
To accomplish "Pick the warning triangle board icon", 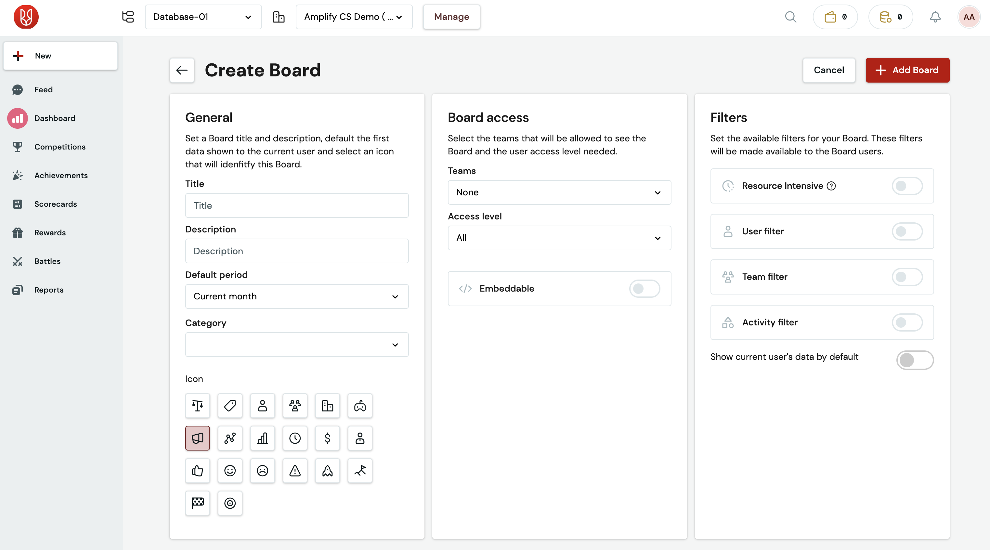I will click(295, 470).
